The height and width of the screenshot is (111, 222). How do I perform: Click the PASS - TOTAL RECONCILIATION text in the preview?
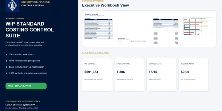pyautogui.click(x=138, y=41)
